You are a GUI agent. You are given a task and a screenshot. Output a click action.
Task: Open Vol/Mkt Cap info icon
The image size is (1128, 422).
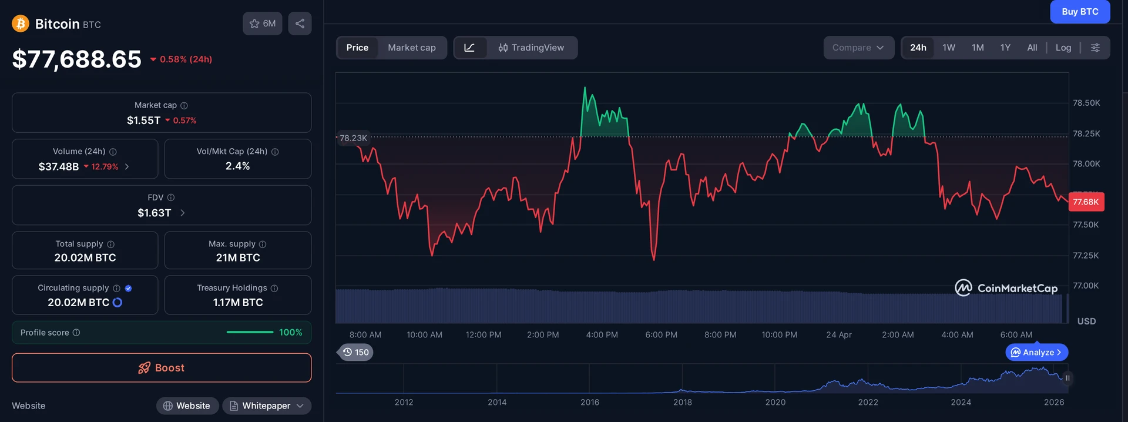[275, 152]
